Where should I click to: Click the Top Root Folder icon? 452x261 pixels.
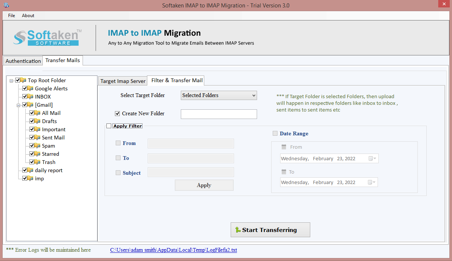pos(23,80)
